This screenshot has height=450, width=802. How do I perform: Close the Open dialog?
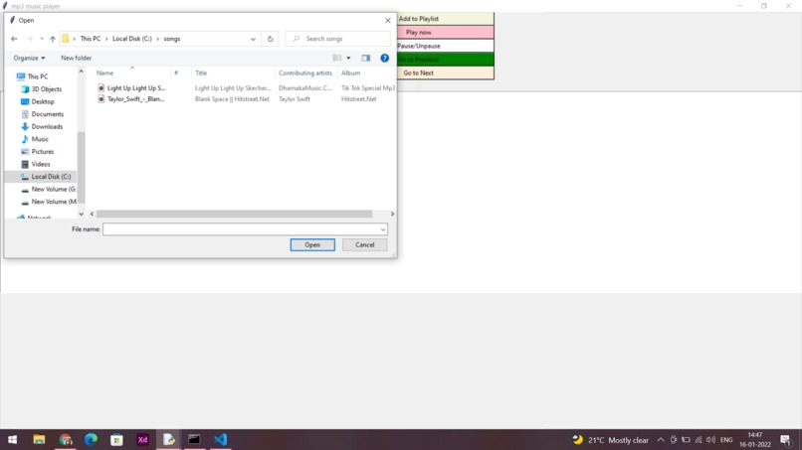tap(388, 21)
